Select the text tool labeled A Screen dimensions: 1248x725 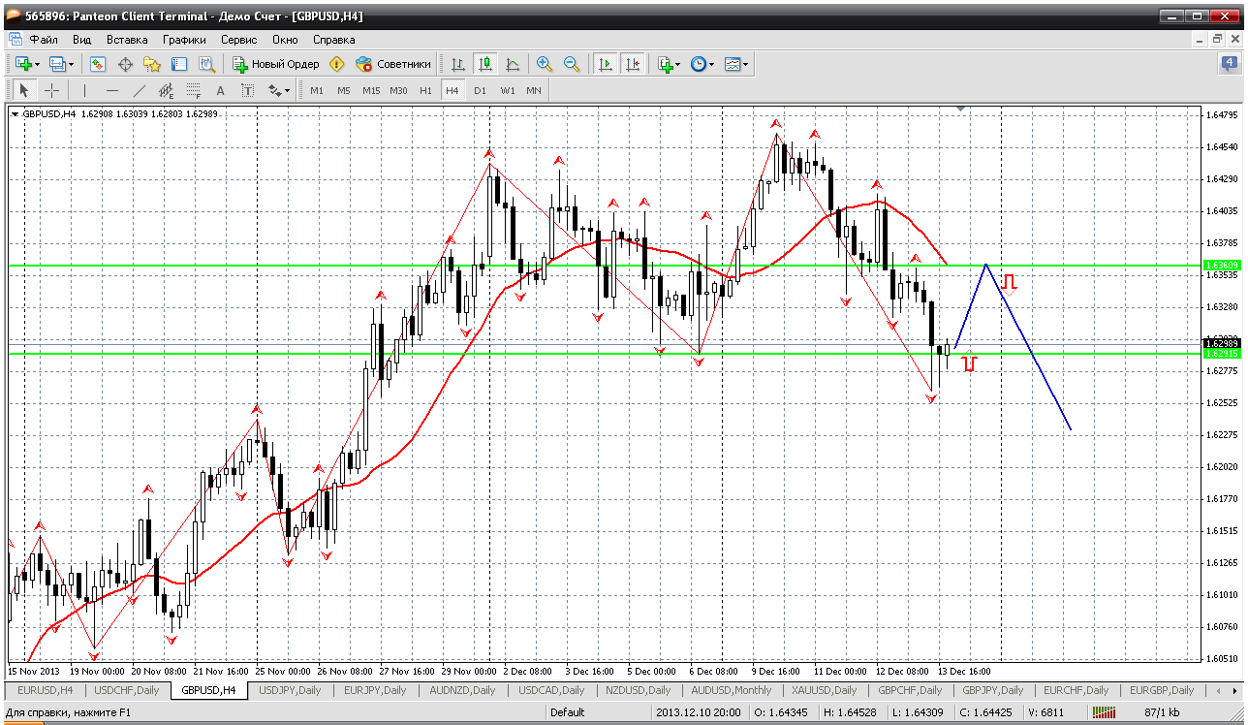[220, 90]
